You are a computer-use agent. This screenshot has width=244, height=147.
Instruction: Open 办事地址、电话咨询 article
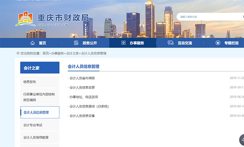pos(84,97)
